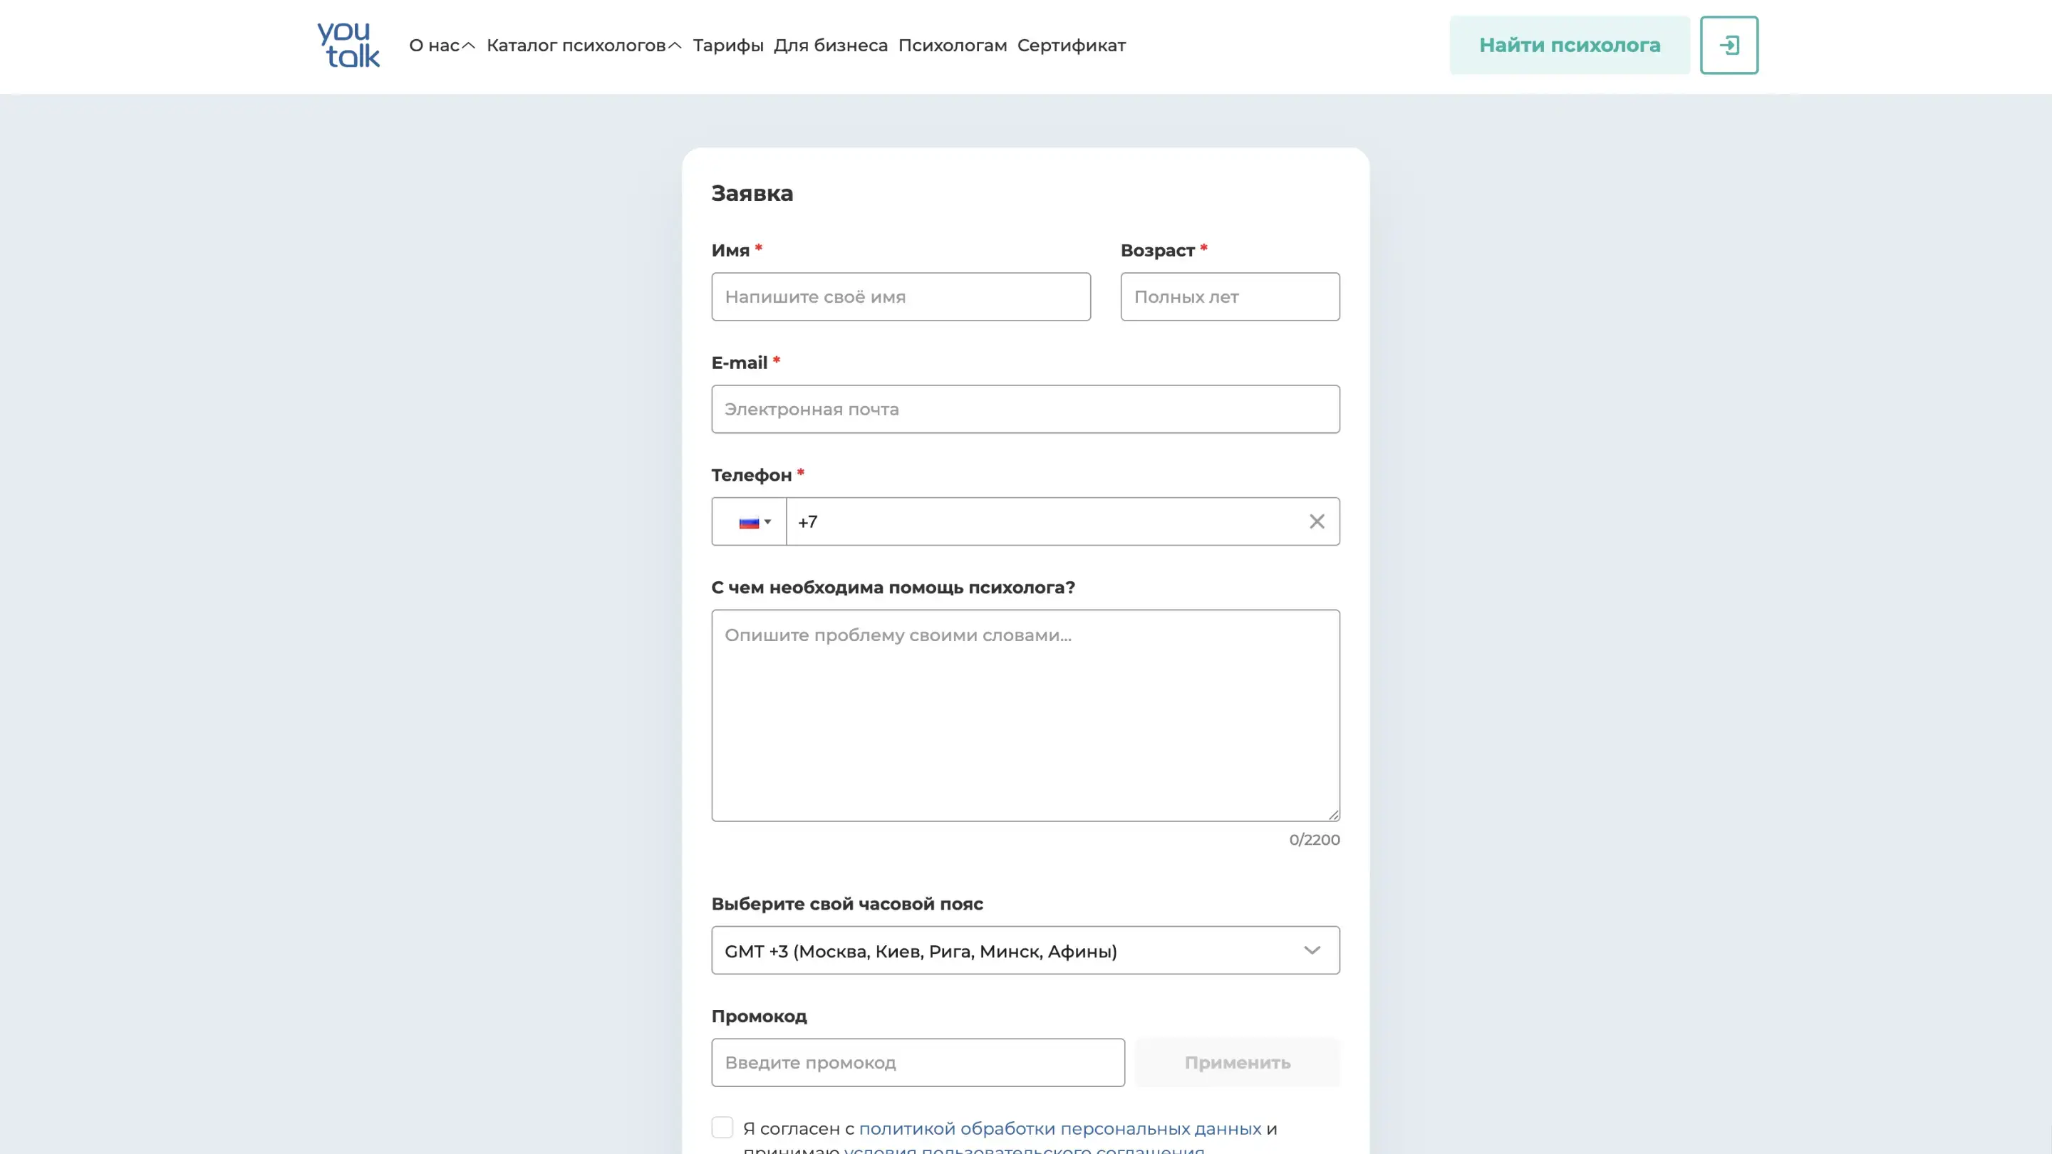Open the Тарифы page
The width and height of the screenshot is (2052, 1154).
pyautogui.click(x=727, y=46)
